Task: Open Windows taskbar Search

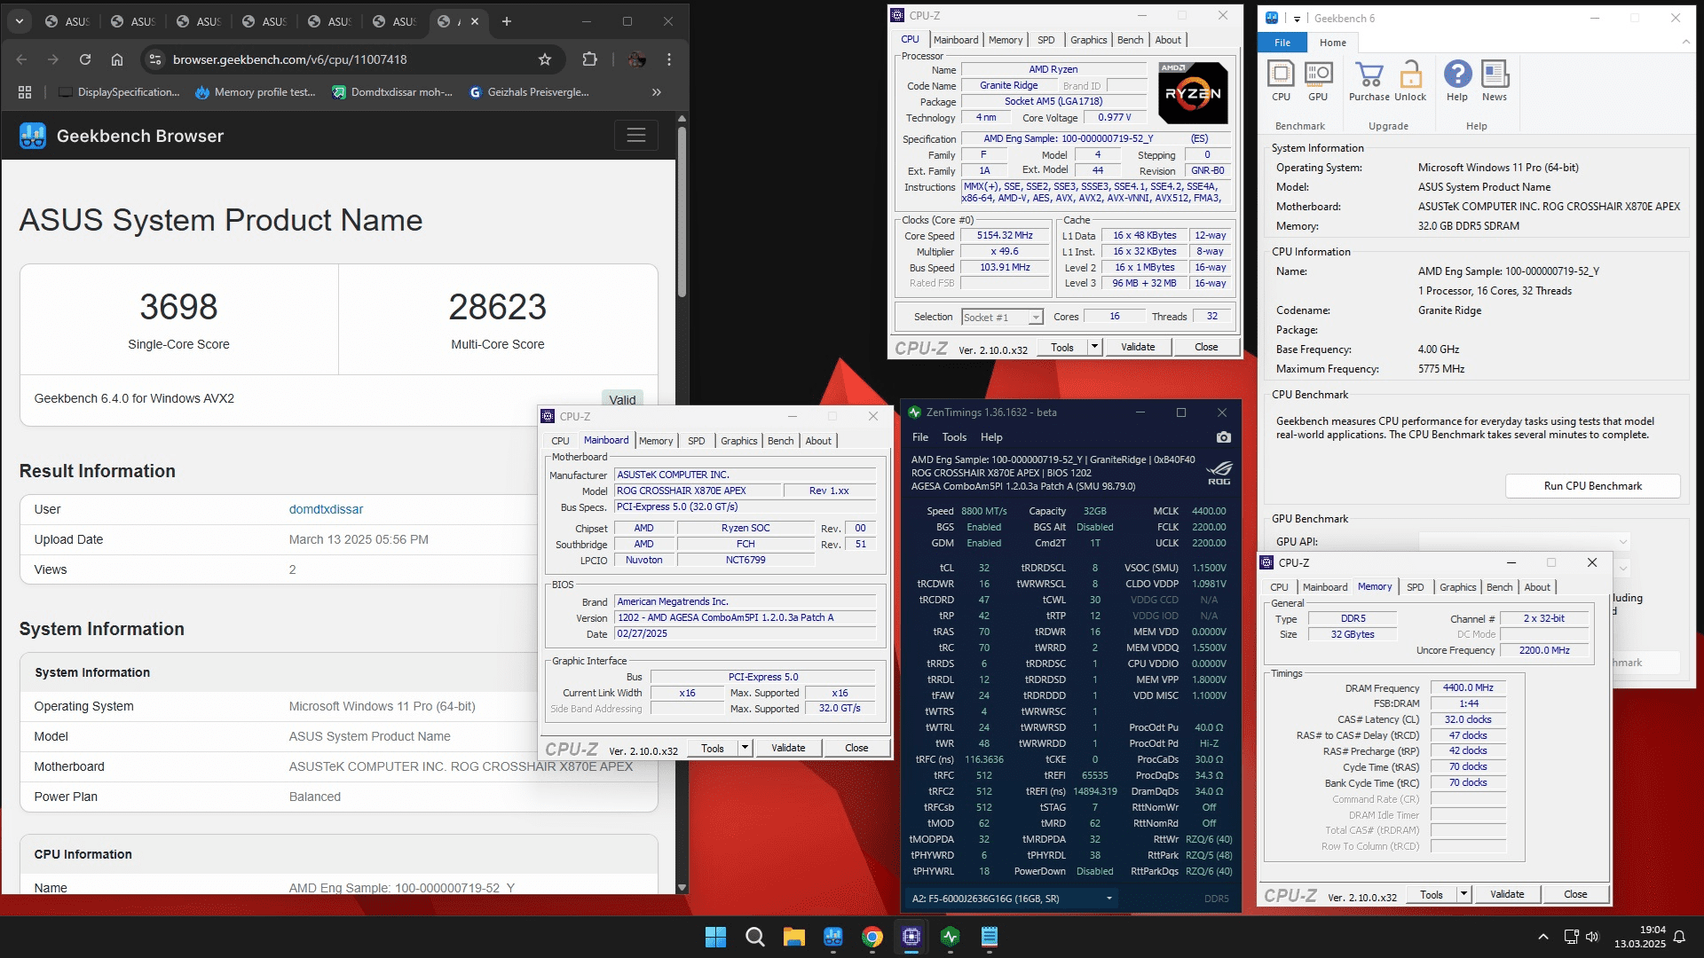Action: point(754,937)
